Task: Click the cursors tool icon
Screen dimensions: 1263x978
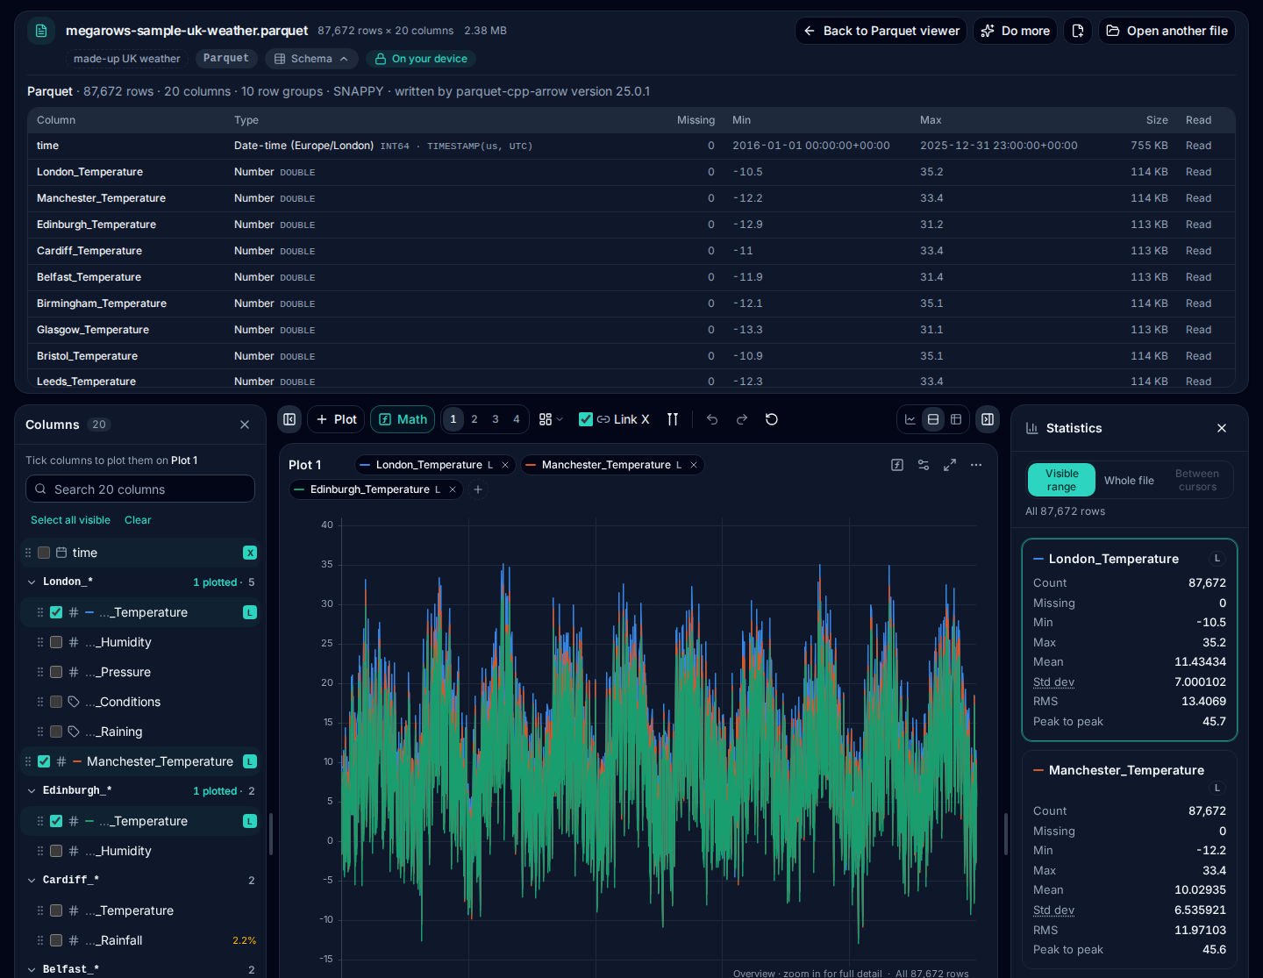Action: (673, 419)
